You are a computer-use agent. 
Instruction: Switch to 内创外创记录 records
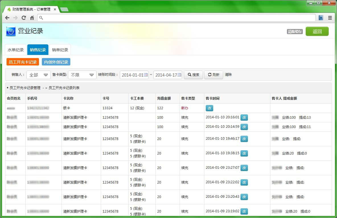click(x=56, y=62)
